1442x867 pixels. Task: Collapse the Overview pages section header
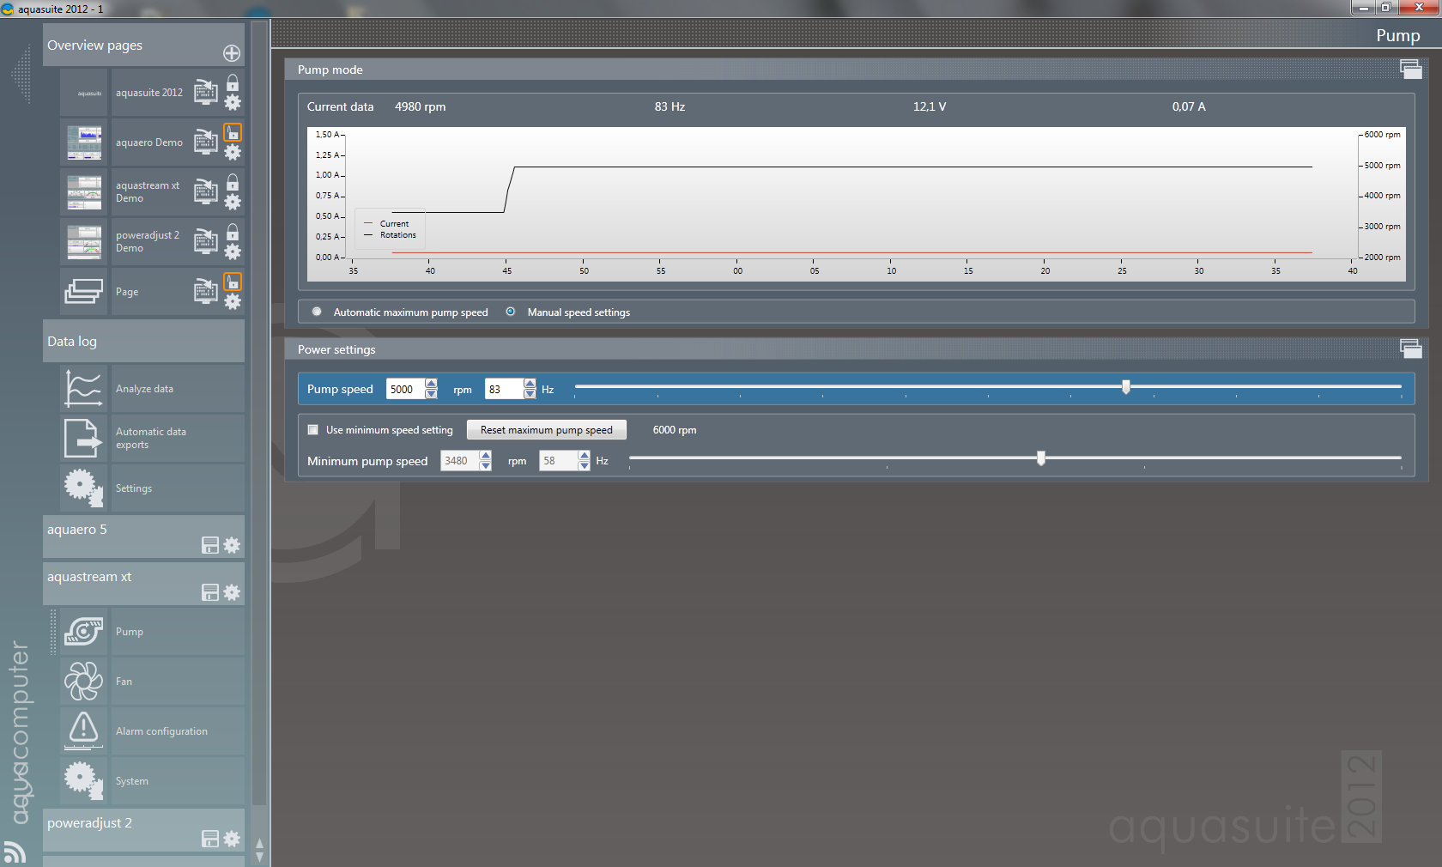pyautogui.click(x=143, y=45)
